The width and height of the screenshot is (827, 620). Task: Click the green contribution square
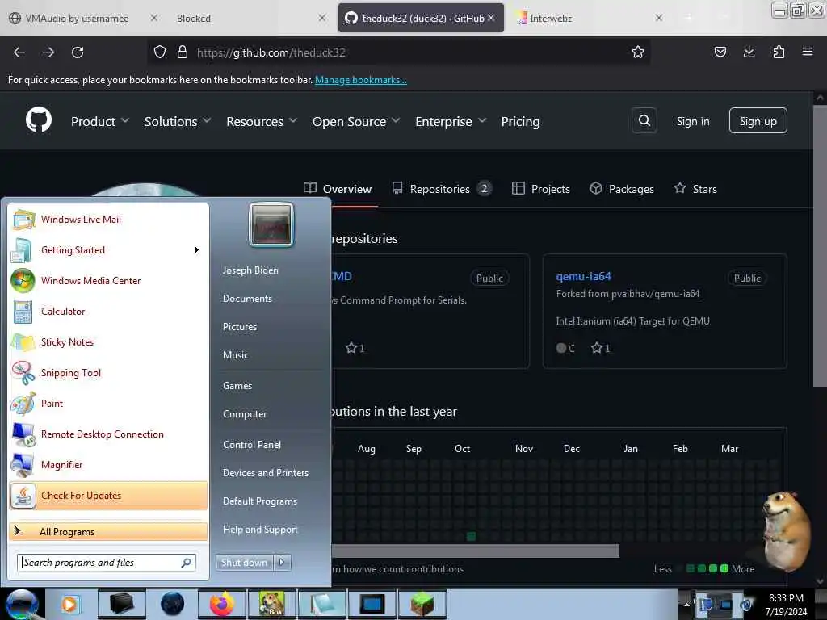pyautogui.click(x=472, y=536)
